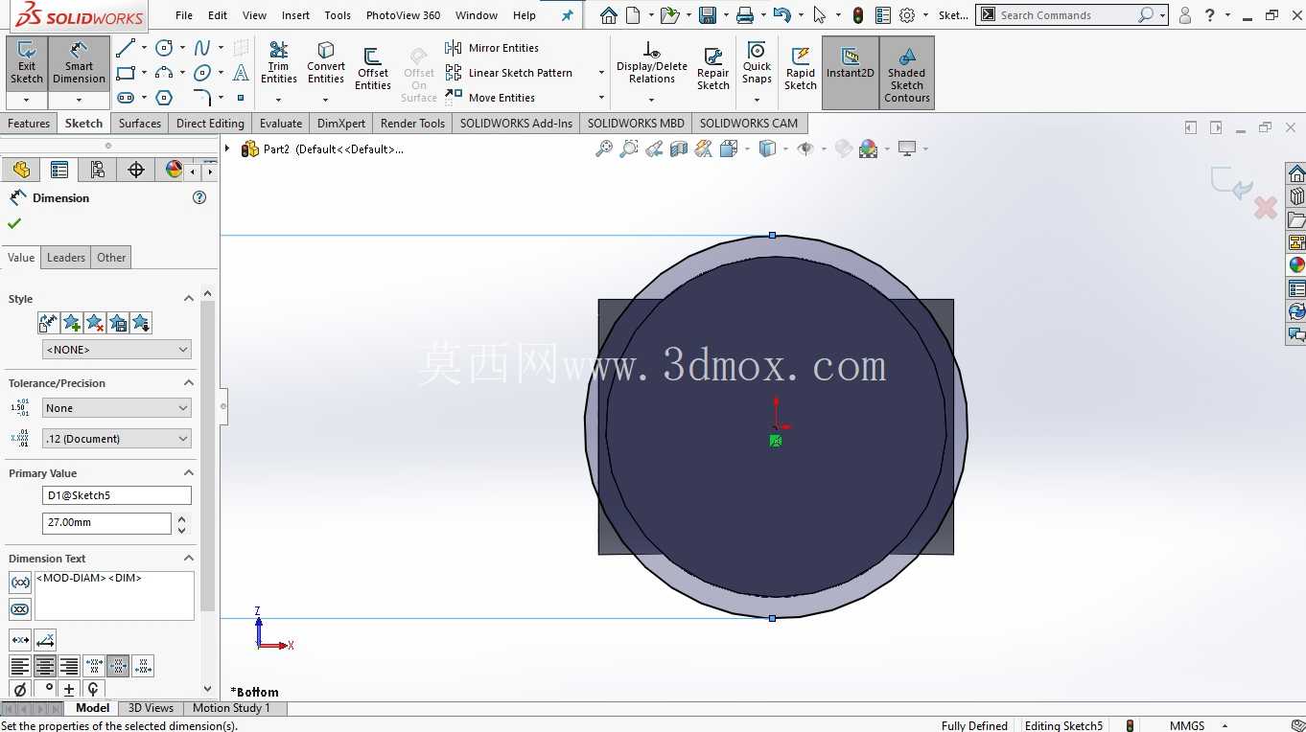The height and width of the screenshot is (732, 1306).
Task: Open the FeatureManager Design Tree tab
Action: tap(21, 170)
